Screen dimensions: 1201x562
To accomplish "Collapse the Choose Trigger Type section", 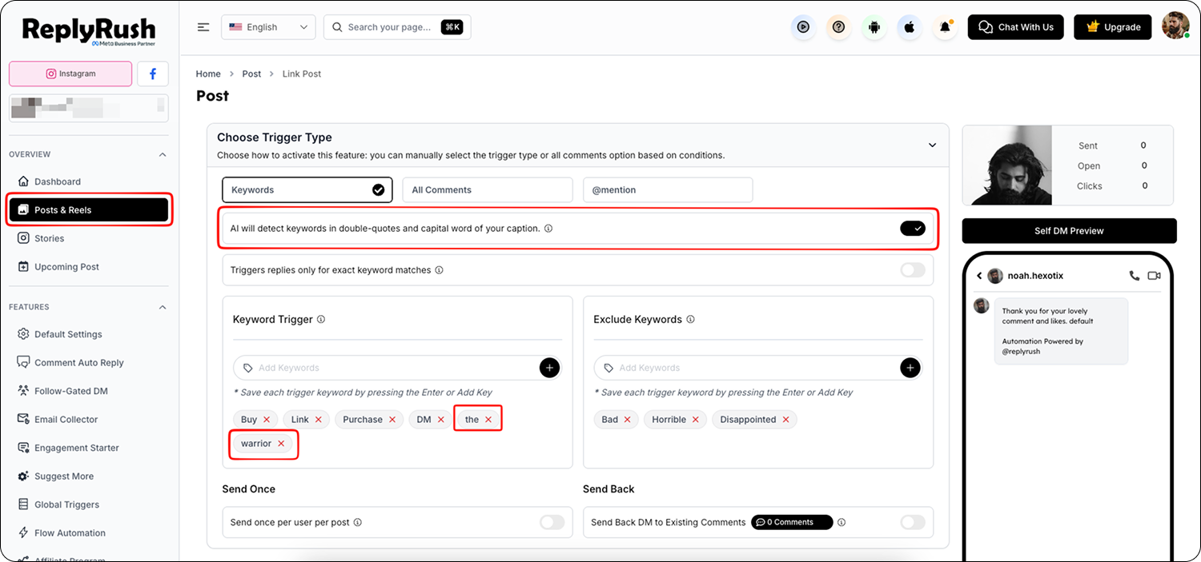I will click(932, 145).
